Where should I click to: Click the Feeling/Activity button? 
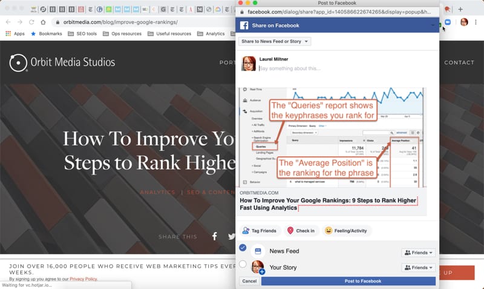pyautogui.click(x=347, y=231)
